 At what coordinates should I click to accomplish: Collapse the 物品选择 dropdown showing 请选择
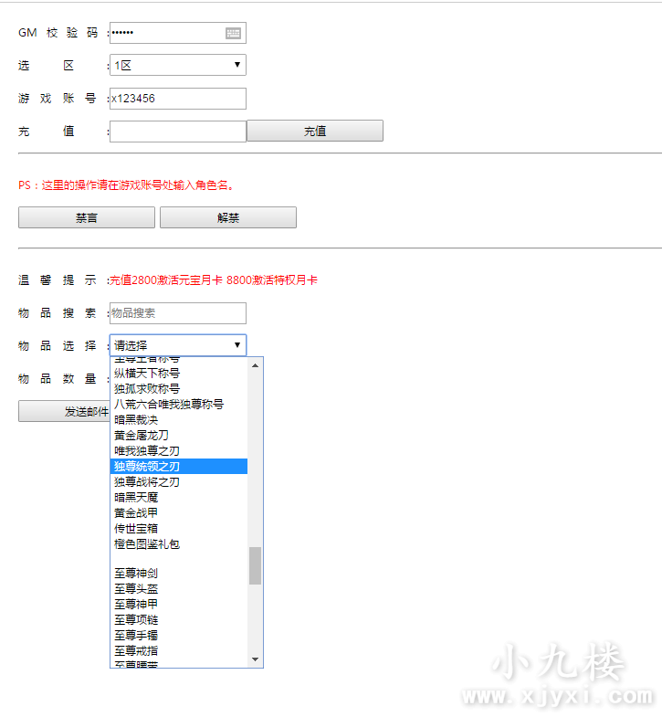[177, 345]
